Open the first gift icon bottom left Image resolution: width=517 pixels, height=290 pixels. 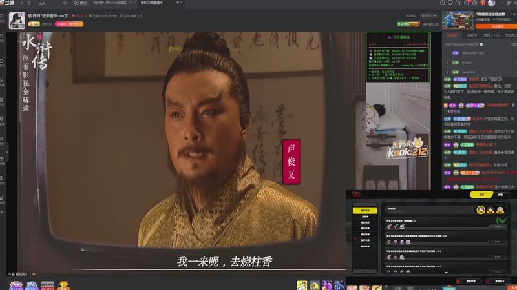[16, 285]
